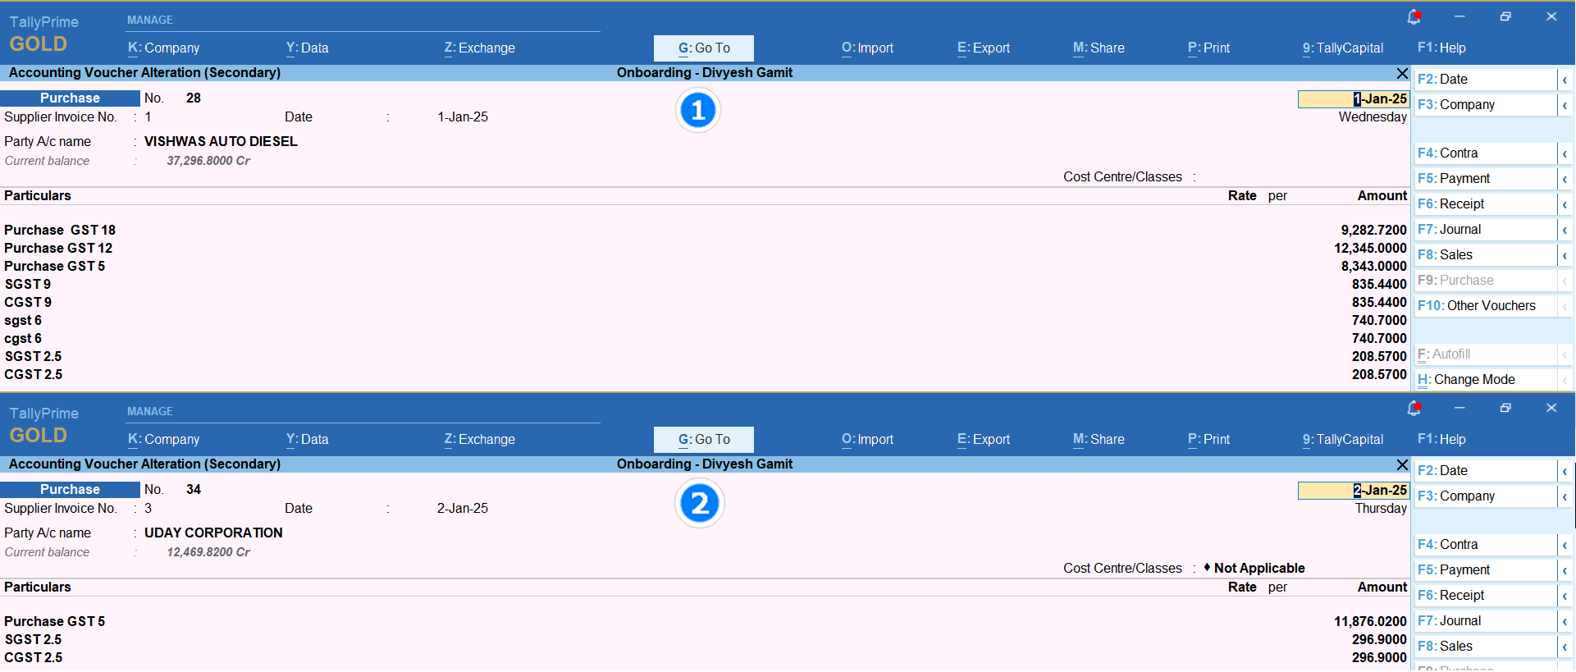Expand chevron beside F2: Date, voucher 28 window
Viewport: 1576px width, 672px height.
tap(1565, 80)
